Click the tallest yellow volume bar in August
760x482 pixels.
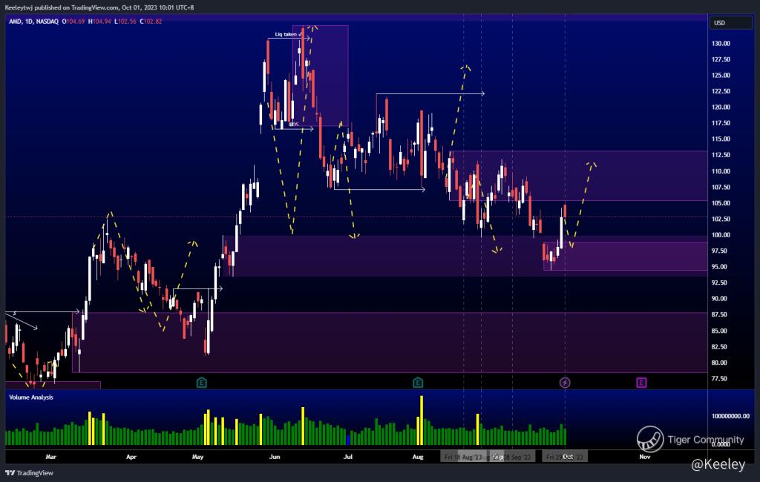422,419
